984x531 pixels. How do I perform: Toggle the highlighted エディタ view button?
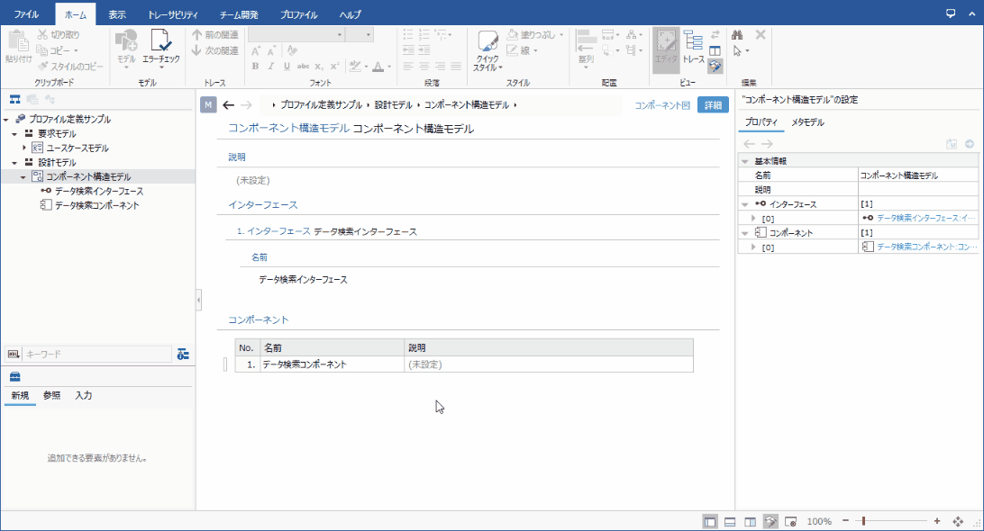664,49
